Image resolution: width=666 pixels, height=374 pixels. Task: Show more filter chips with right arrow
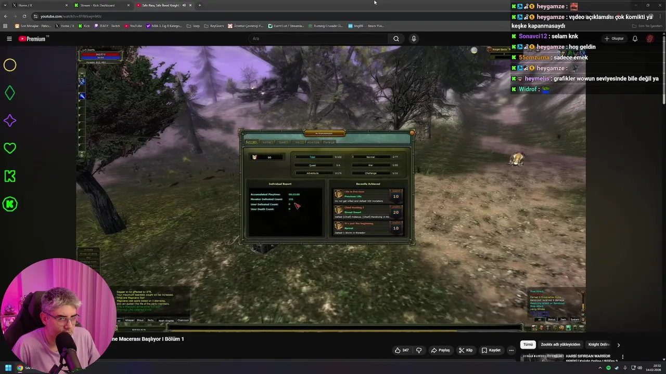[618, 344]
